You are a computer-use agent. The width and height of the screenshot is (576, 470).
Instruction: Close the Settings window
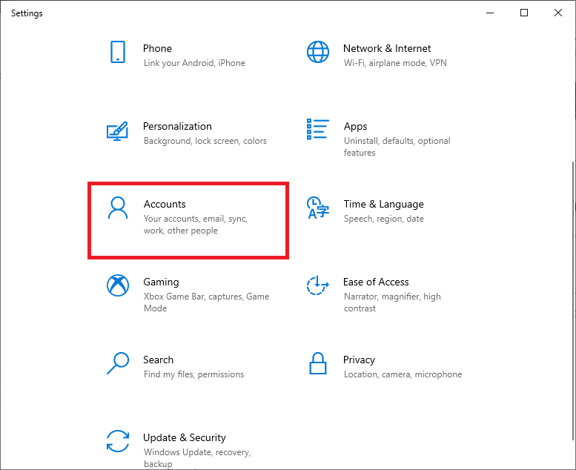558,13
